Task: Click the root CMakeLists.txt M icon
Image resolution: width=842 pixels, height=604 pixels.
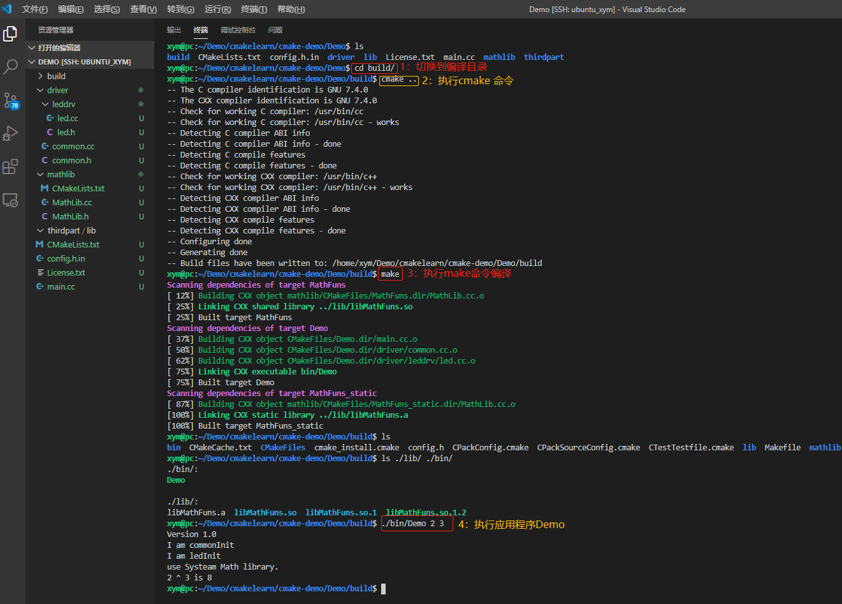Action: [40, 244]
